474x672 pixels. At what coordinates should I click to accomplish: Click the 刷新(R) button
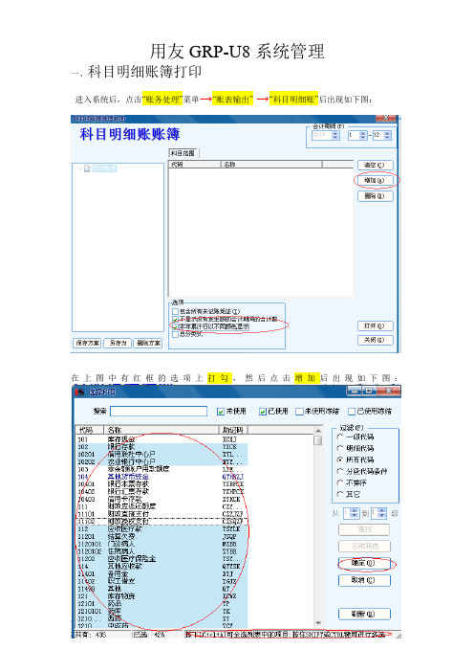[x=364, y=614]
